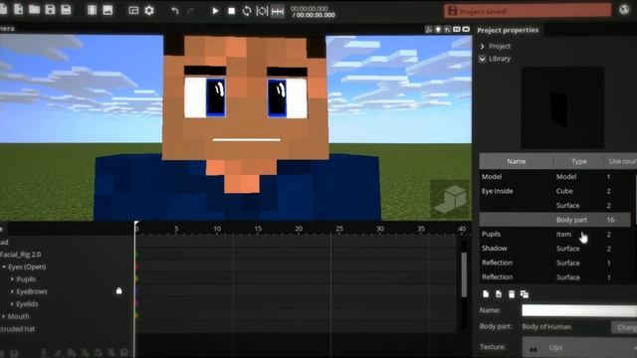Delete selected library template via trash icon
The height and width of the screenshot is (358, 637).
[x=512, y=294]
